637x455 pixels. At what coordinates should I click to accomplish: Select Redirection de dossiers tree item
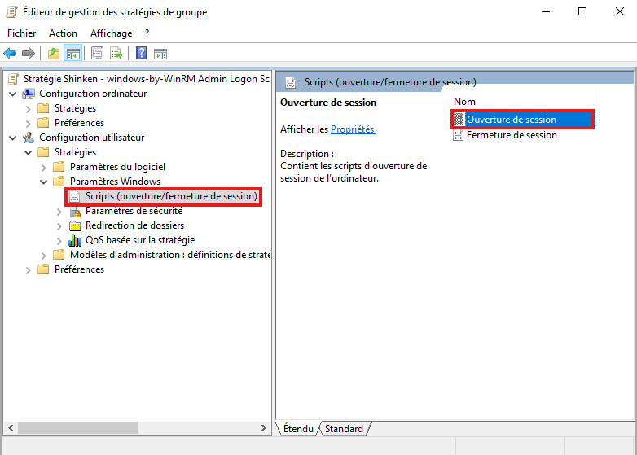[x=134, y=225]
